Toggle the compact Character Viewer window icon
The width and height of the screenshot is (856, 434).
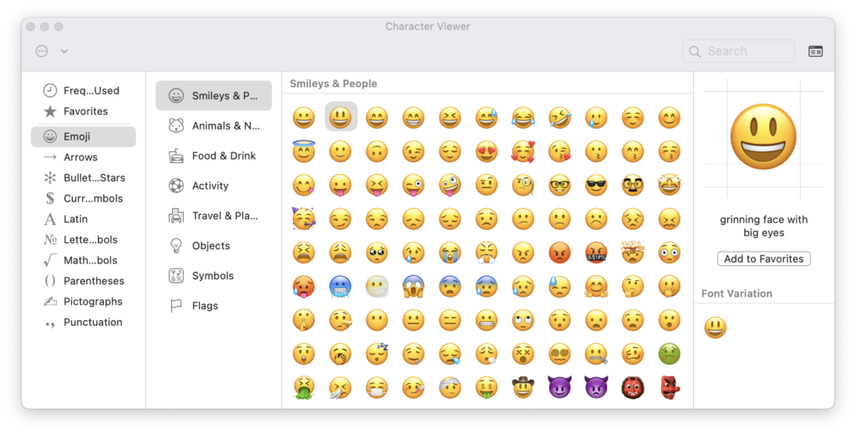815,51
